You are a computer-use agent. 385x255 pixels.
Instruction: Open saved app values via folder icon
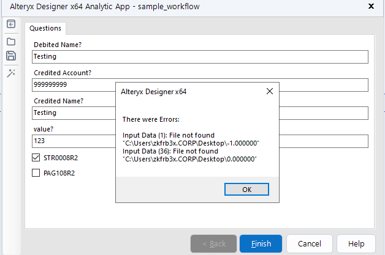click(11, 41)
